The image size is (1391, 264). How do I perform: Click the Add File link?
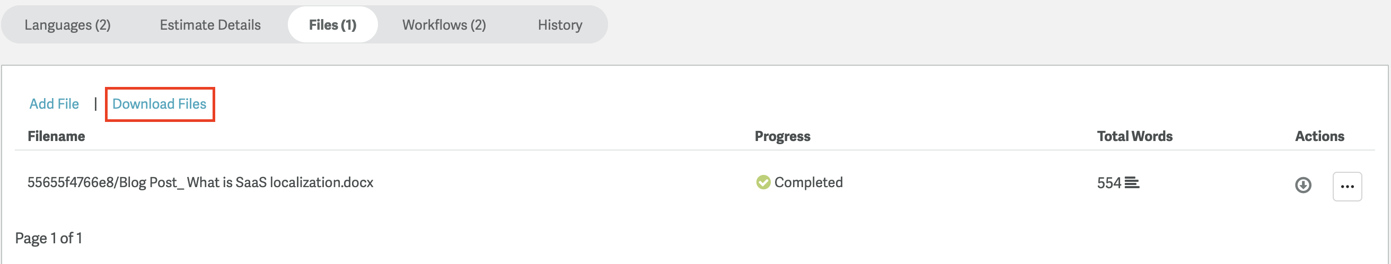[54, 104]
